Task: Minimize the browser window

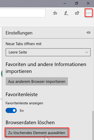Action: click(x=65, y=4)
